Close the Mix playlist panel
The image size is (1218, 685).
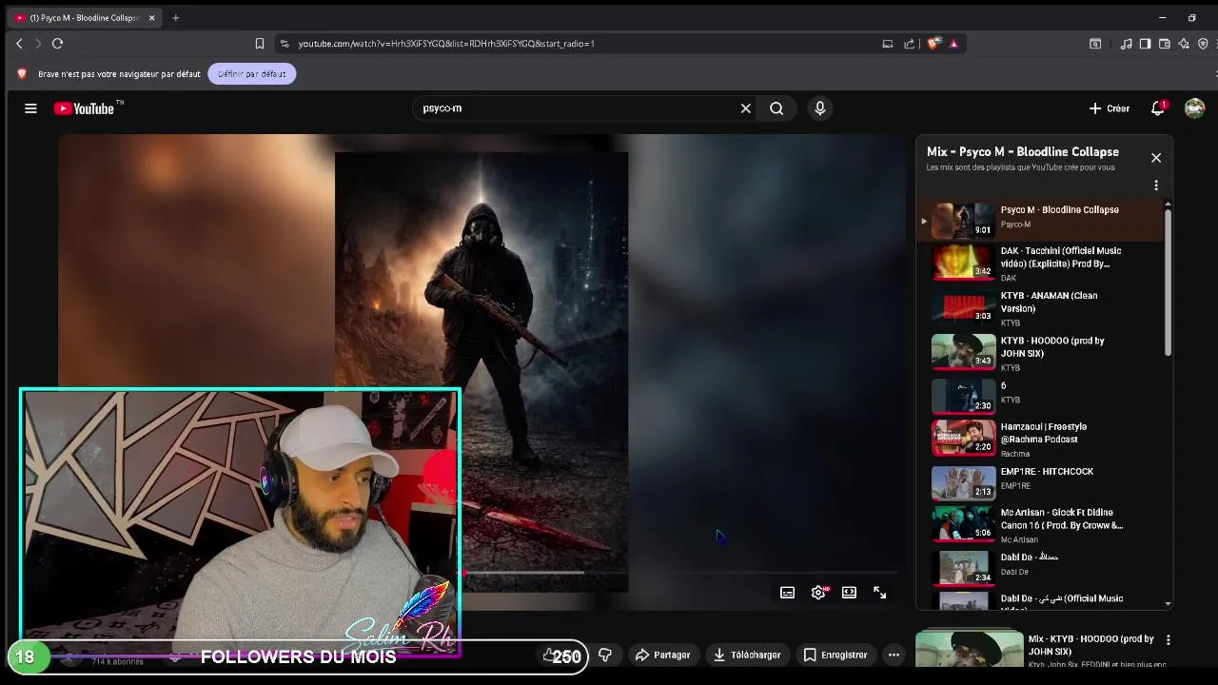pos(1156,158)
